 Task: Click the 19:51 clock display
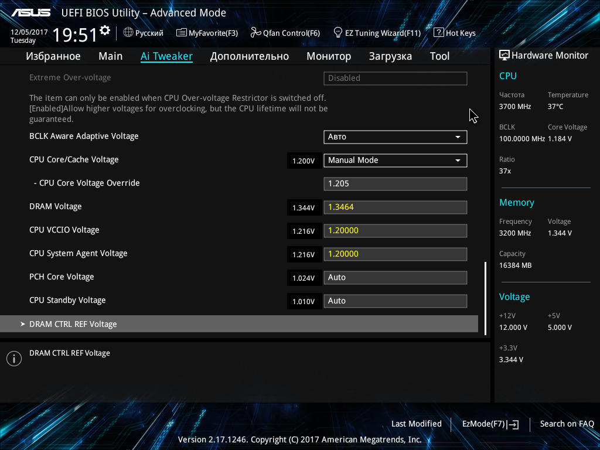coord(75,35)
